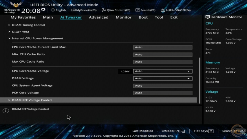Click the MyFavorite(F3) list icon
The width and height of the screenshot is (247, 139).
click(x=73, y=10)
